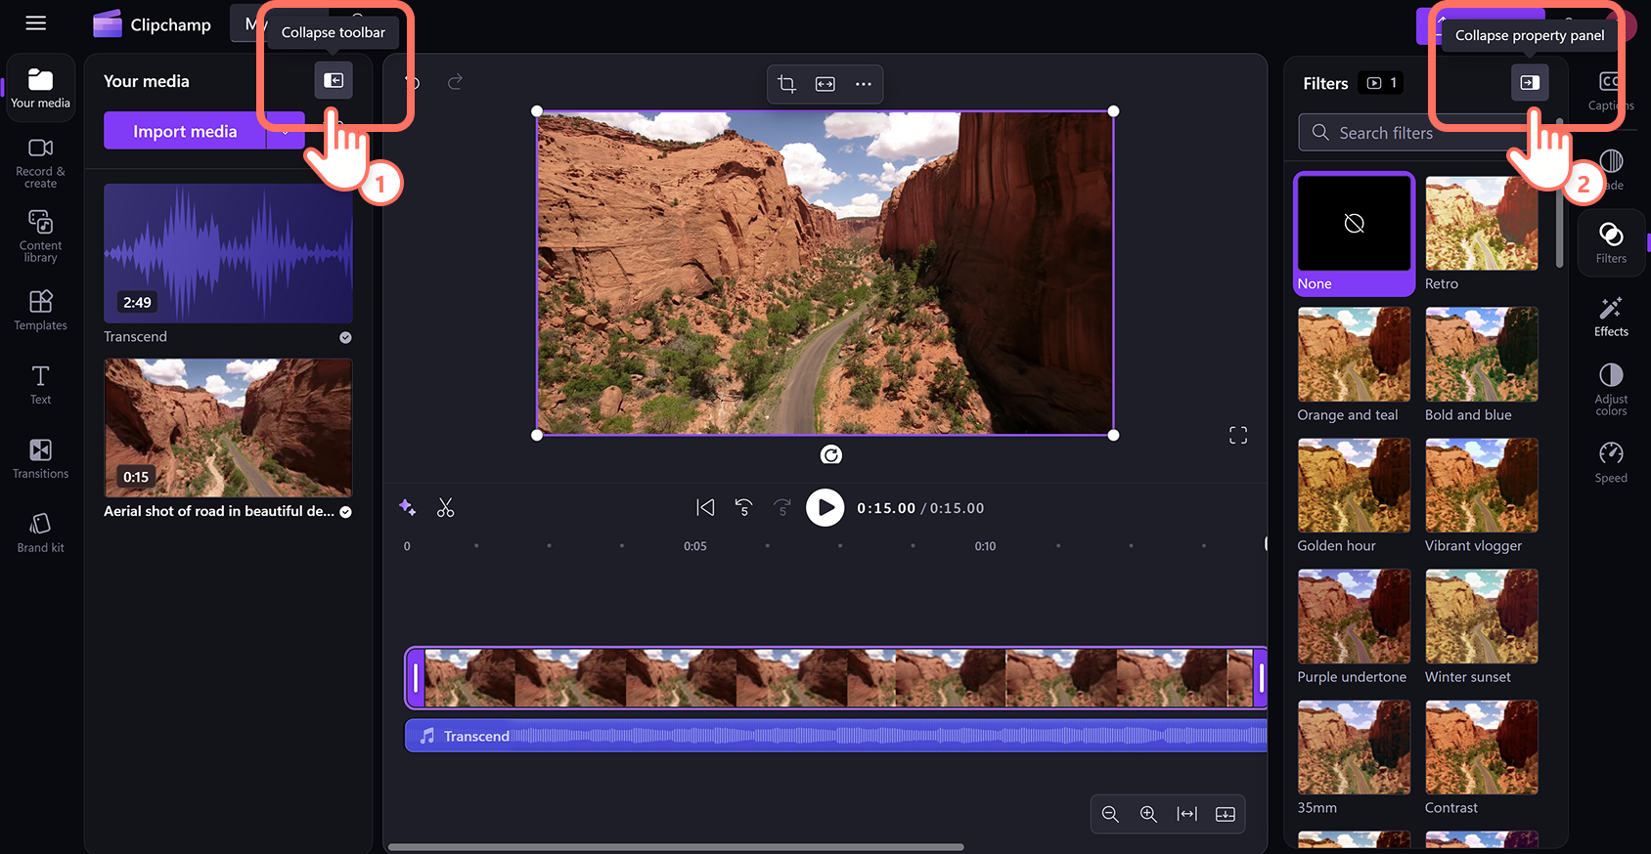Click the redo arrow
This screenshot has height=854, width=1651.
(x=455, y=82)
